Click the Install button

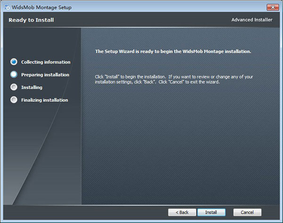[x=211, y=212]
